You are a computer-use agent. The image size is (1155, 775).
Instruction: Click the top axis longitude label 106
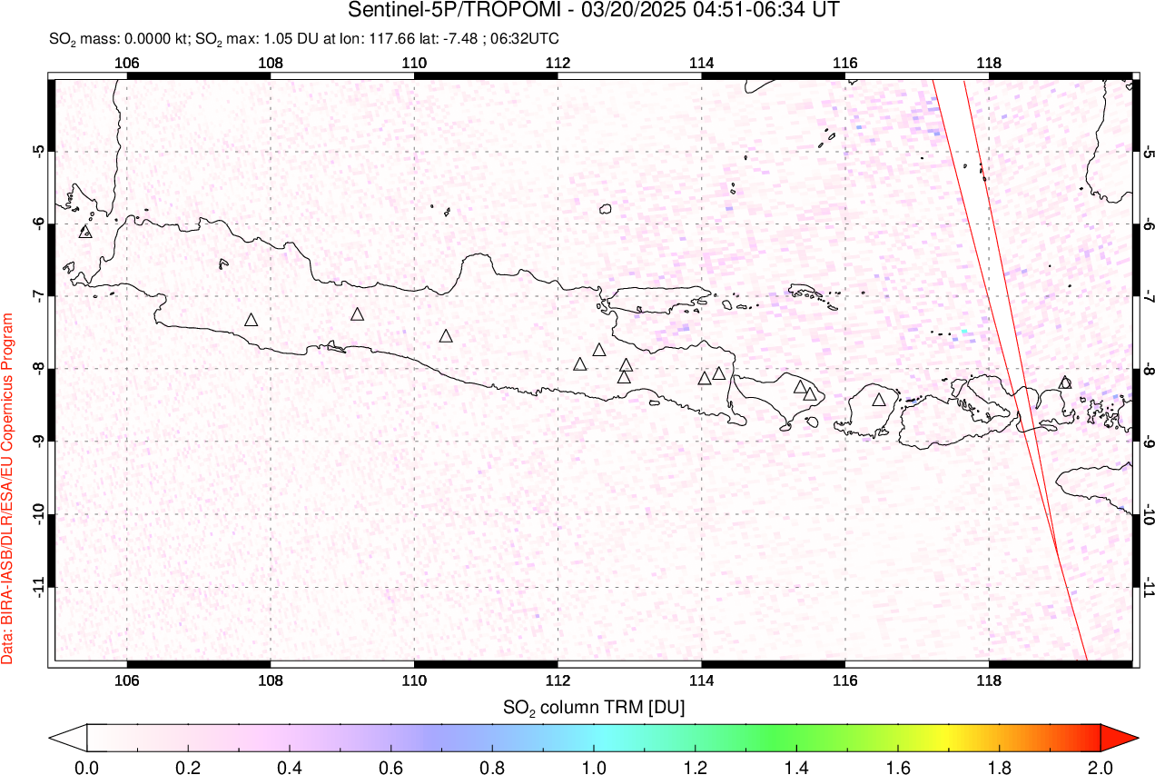click(x=127, y=63)
